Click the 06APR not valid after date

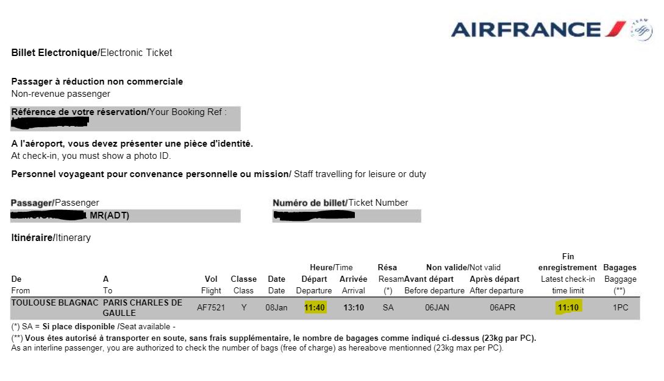pyautogui.click(x=502, y=307)
